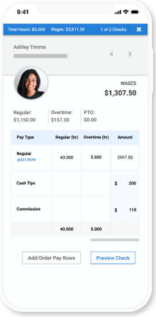Image resolution: width=156 pixels, height=317 pixels.
Task: Open the @$21.00/hr rate link
Action: pos(26,160)
